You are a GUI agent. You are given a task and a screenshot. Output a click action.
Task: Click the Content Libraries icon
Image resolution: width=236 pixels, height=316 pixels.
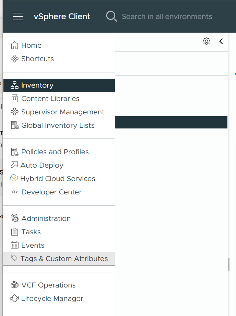(x=14, y=99)
